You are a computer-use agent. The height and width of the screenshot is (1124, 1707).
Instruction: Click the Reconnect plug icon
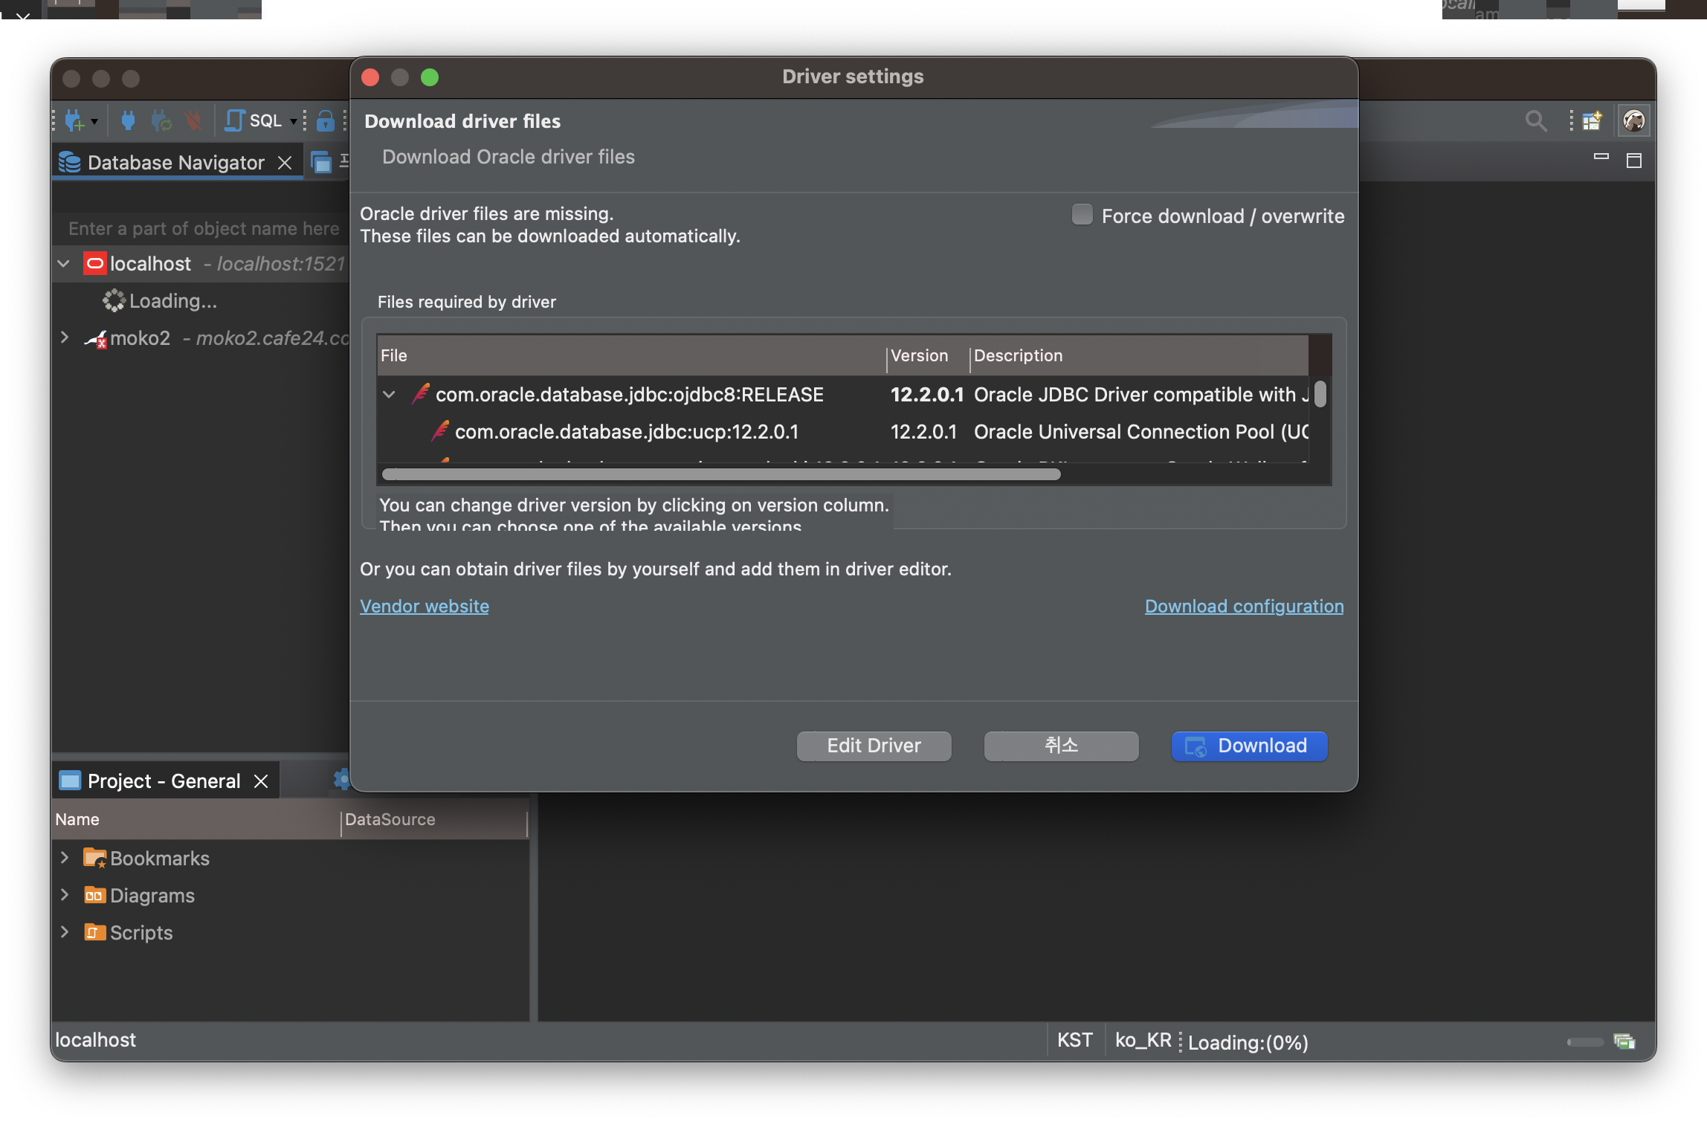coord(161,120)
